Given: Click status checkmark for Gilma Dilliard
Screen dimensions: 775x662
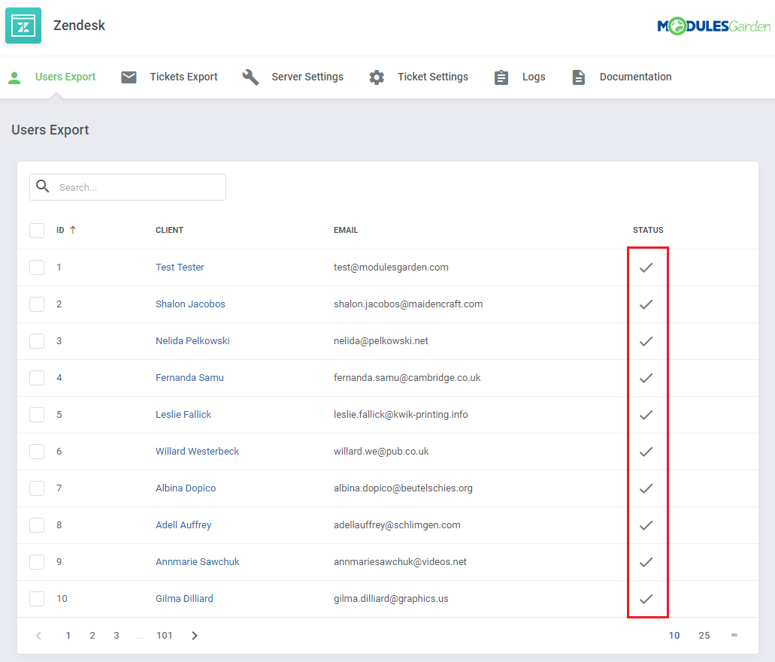Looking at the screenshot, I should click(x=646, y=600).
